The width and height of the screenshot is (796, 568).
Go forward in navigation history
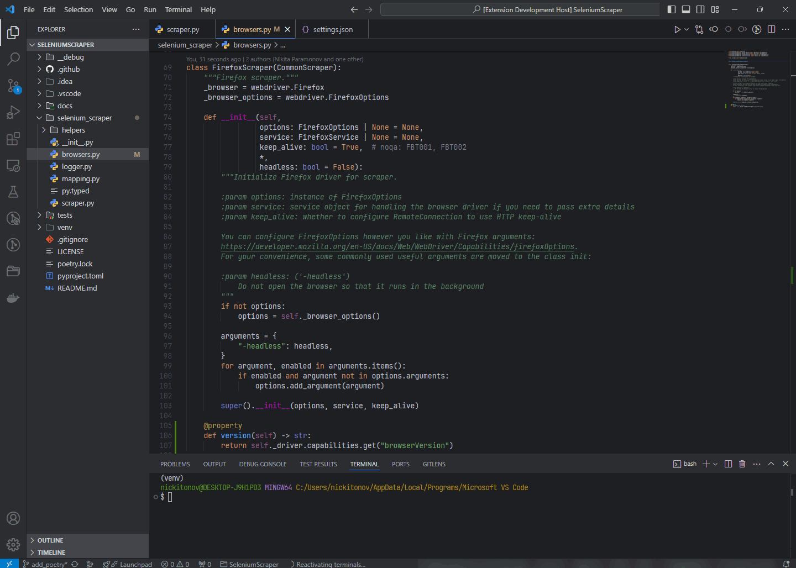pyautogui.click(x=369, y=9)
